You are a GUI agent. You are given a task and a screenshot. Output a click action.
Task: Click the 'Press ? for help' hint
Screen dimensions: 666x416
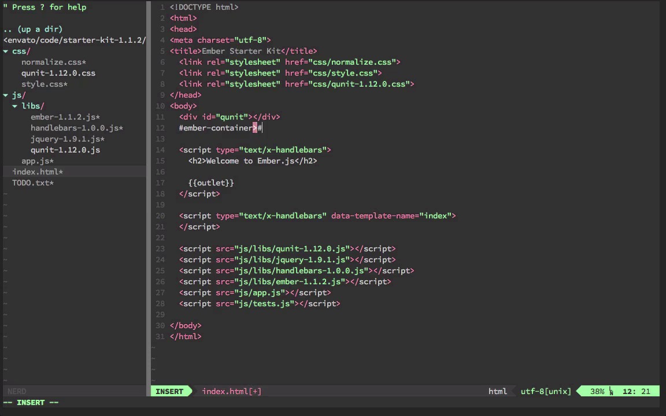tap(45, 7)
